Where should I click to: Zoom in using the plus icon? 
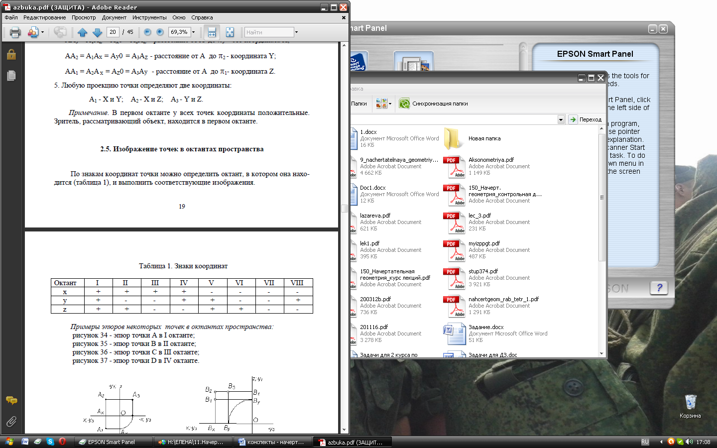[x=160, y=32]
